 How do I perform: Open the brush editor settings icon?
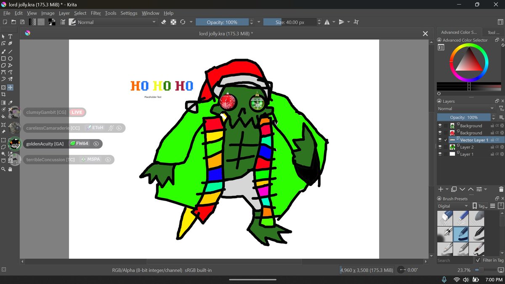click(x=62, y=22)
